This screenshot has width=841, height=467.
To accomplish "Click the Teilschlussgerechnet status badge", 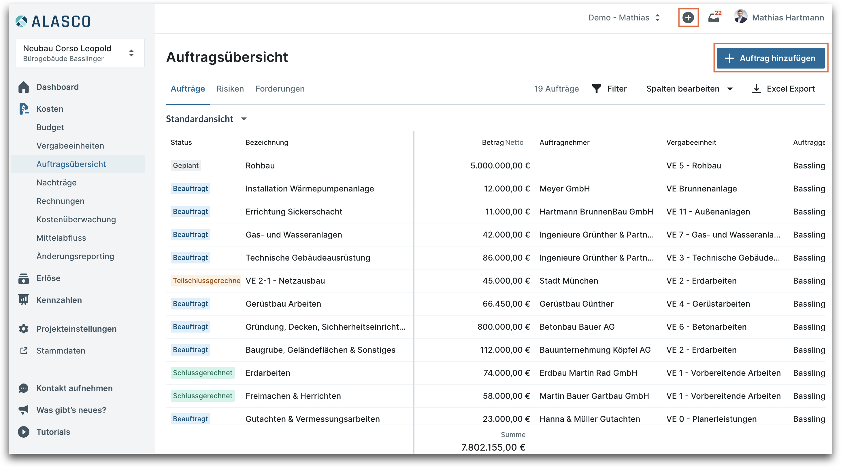I will (x=206, y=281).
